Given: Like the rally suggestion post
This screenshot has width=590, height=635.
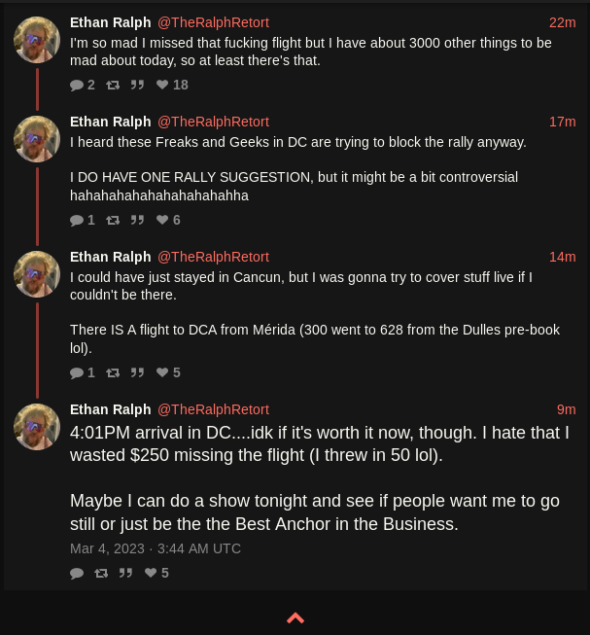Looking at the screenshot, I should click(168, 221).
